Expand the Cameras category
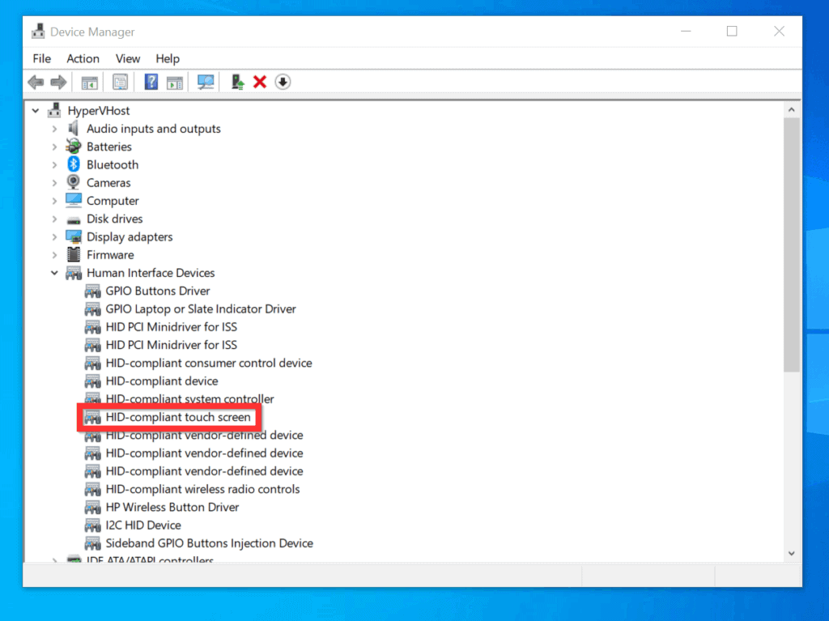 point(54,182)
